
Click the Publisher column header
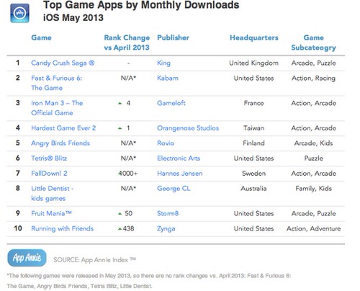(173, 37)
